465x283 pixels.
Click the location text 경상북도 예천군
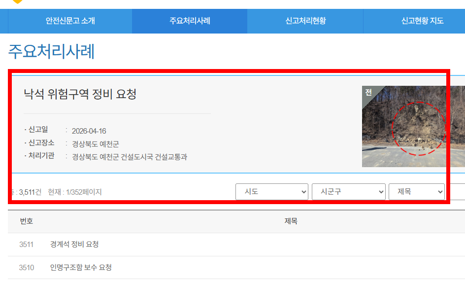96,144
